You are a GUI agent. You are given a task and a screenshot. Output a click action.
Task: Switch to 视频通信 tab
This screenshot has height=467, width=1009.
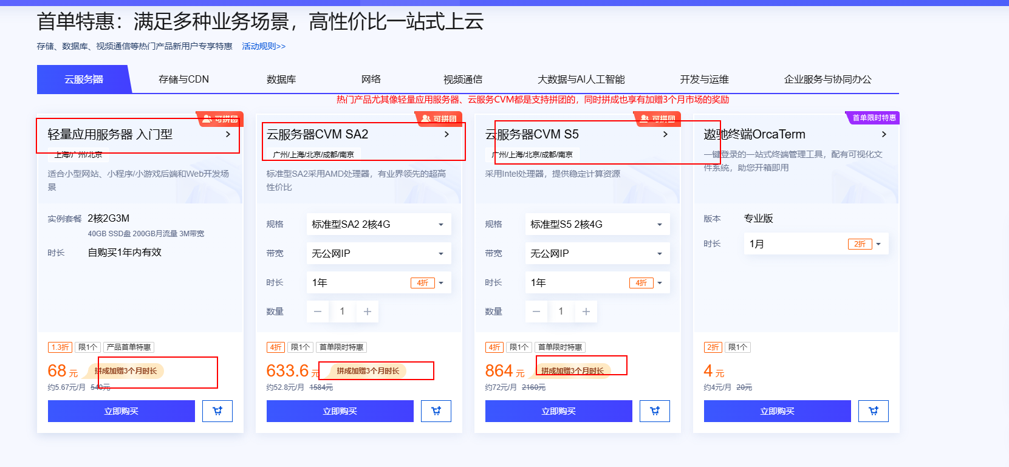click(463, 79)
